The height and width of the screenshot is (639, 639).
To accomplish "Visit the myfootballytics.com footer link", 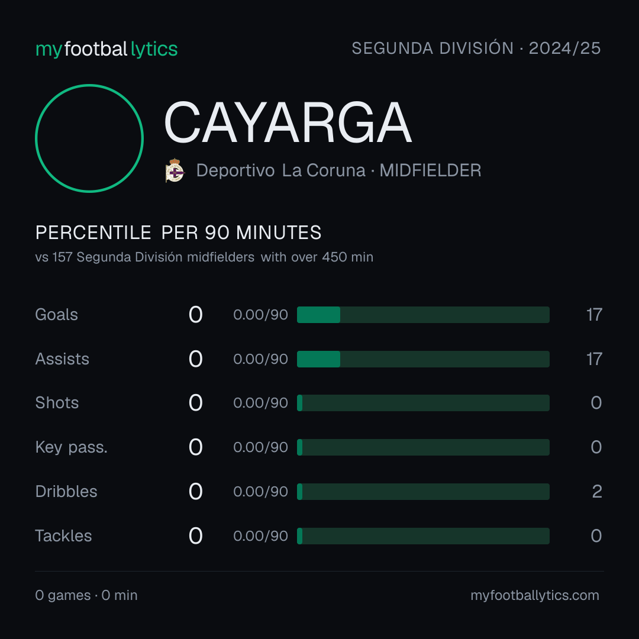I will (535, 595).
